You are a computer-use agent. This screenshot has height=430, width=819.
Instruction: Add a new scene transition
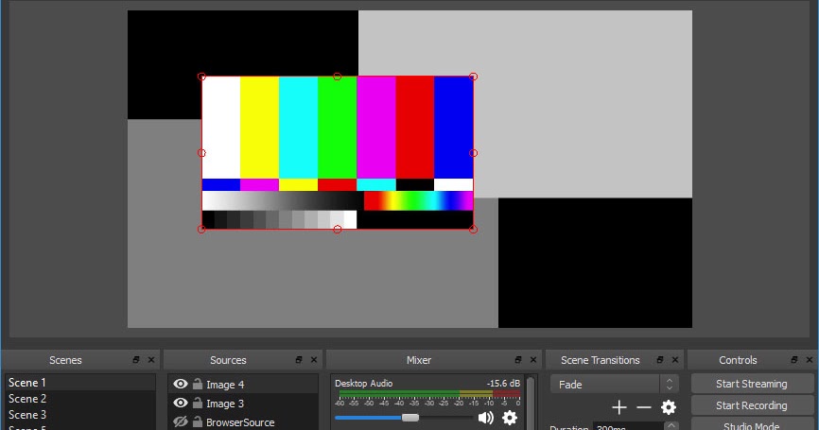619,407
